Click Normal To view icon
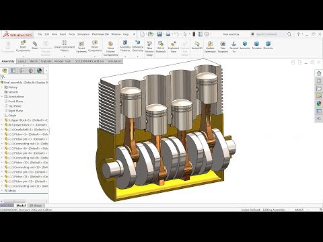323x242 pixels. click(234, 47)
